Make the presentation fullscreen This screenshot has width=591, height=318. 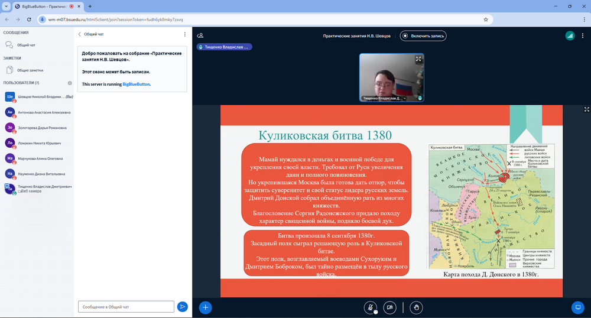586,109
